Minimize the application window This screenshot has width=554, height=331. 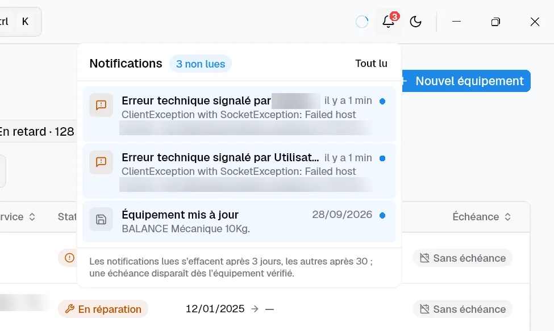click(456, 22)
